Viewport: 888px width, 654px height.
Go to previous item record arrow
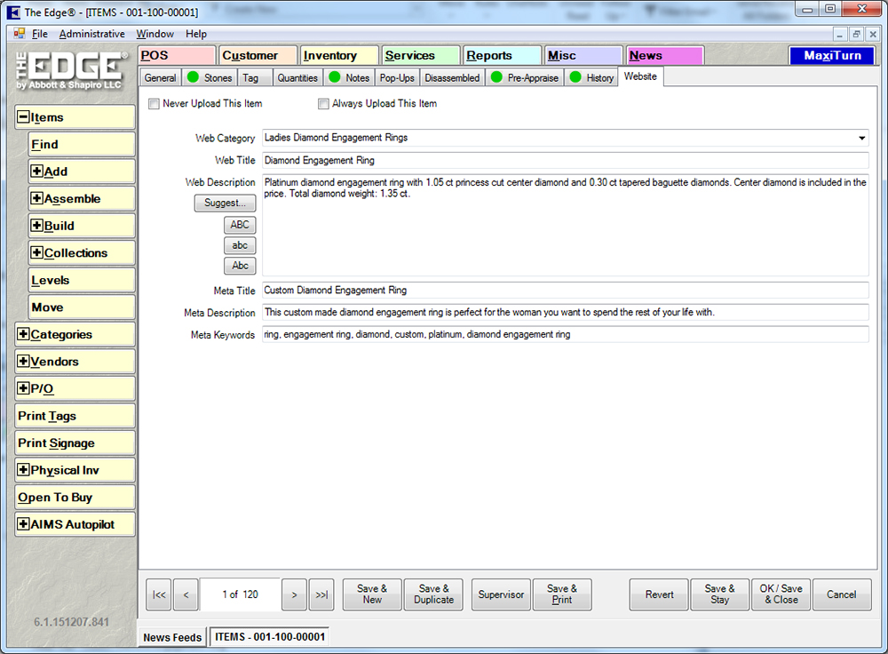click(x=186, y=594)
